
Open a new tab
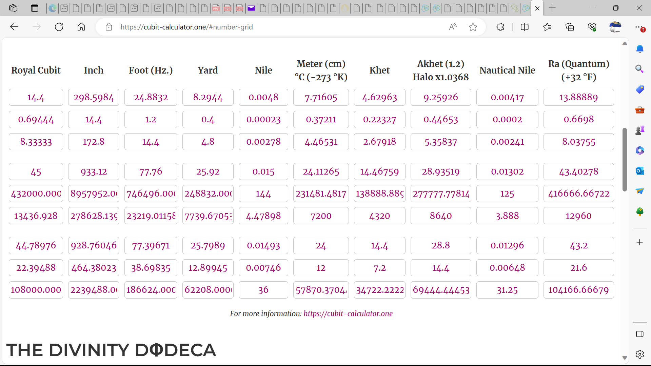click(x=552, y=8)
